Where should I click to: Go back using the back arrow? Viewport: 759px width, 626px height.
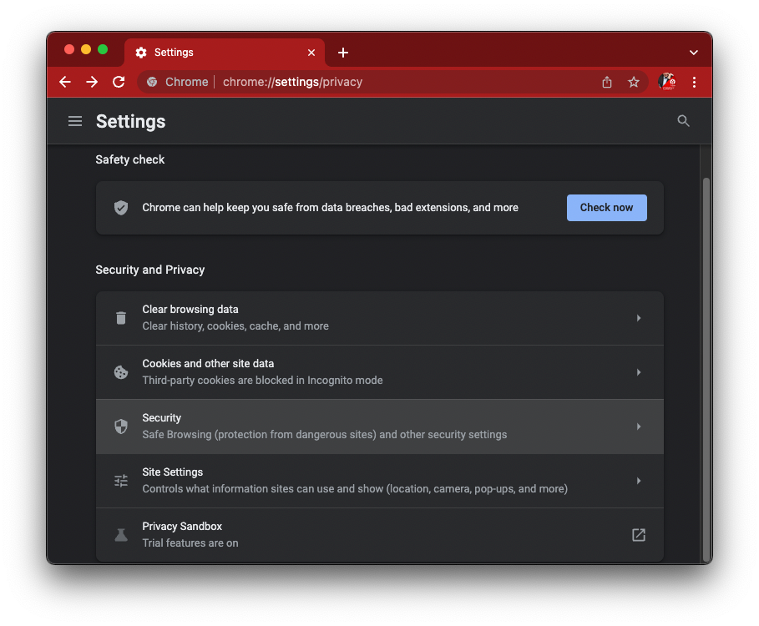coord(65,82)
